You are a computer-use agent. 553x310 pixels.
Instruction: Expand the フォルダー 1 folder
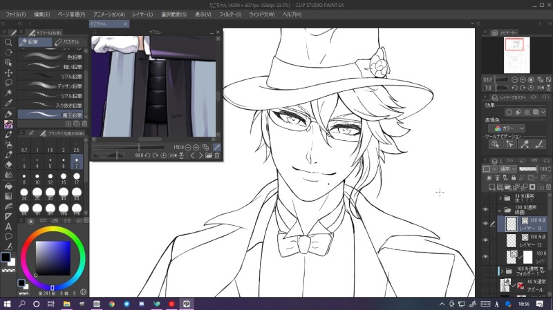coord(503,271)
